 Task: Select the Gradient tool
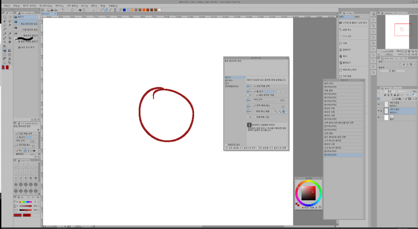10,51
